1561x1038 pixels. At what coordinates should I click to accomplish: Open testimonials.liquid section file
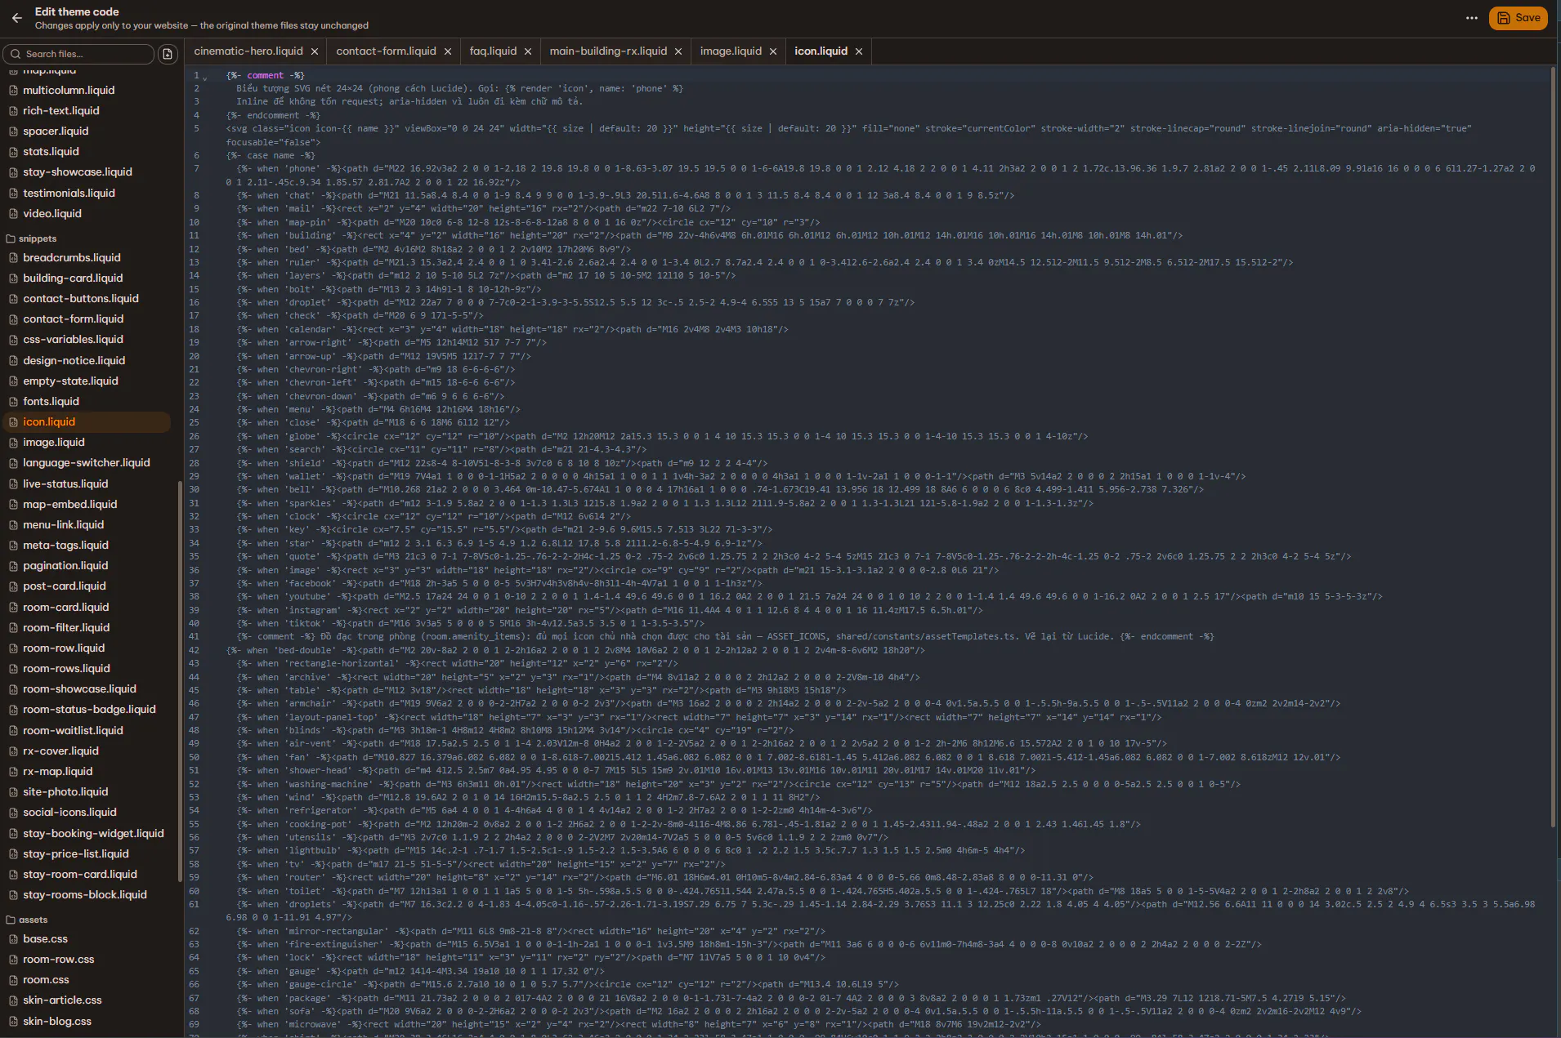(69, 194)
